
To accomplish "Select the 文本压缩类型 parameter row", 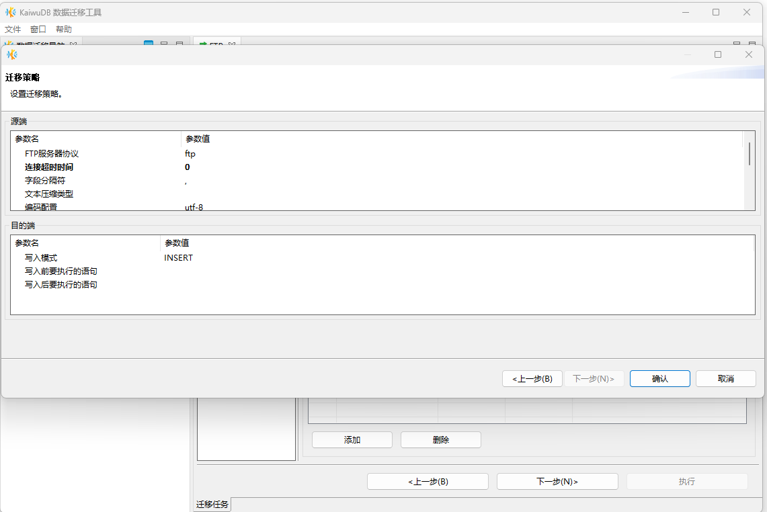I will pos(49,194).
